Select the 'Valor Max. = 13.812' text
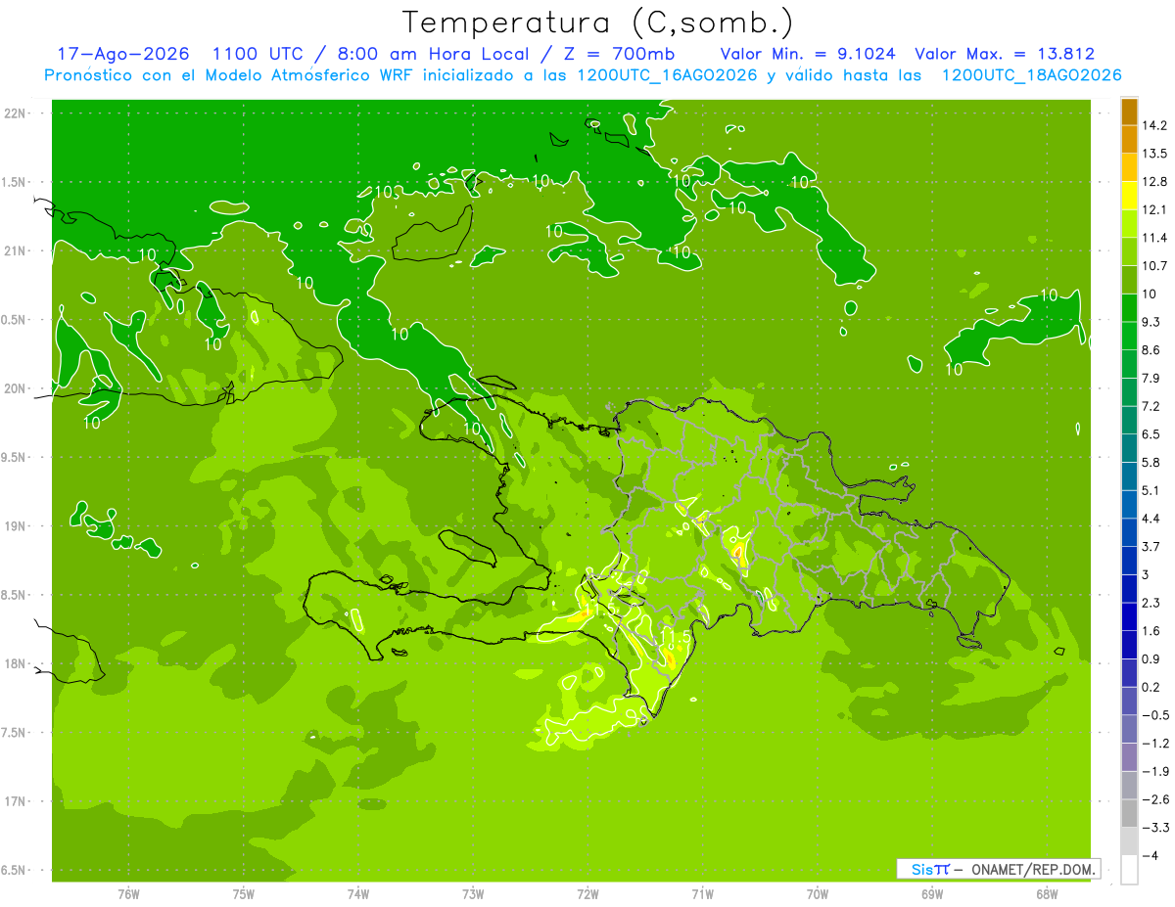The height and width of the screenshot is (907, 1175). coord(1005,54)
